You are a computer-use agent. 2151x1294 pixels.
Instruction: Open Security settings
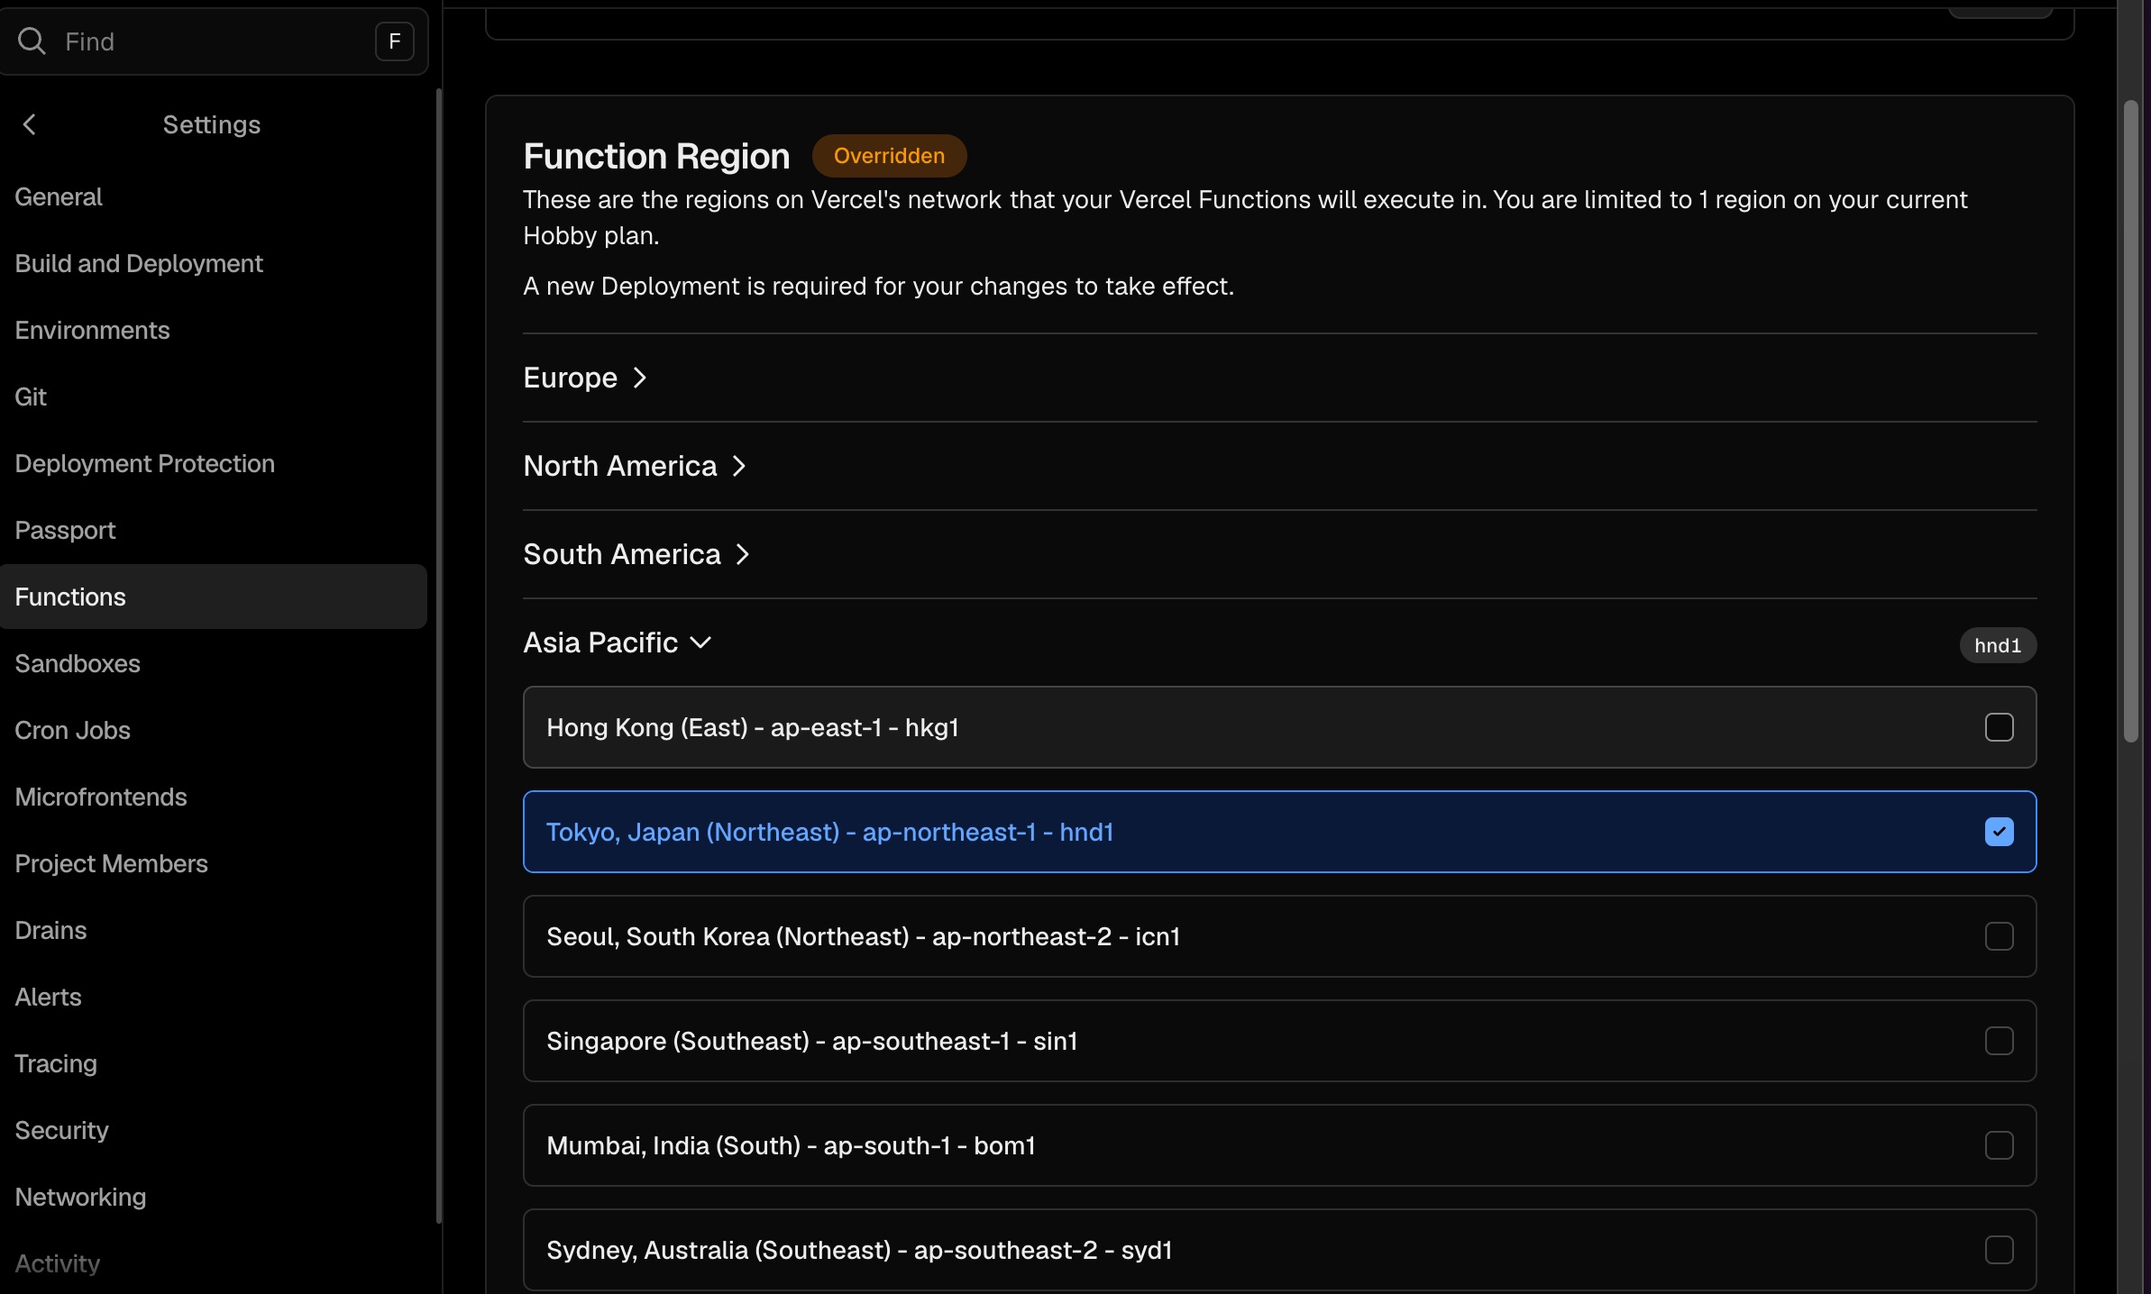click(61, 1130)
